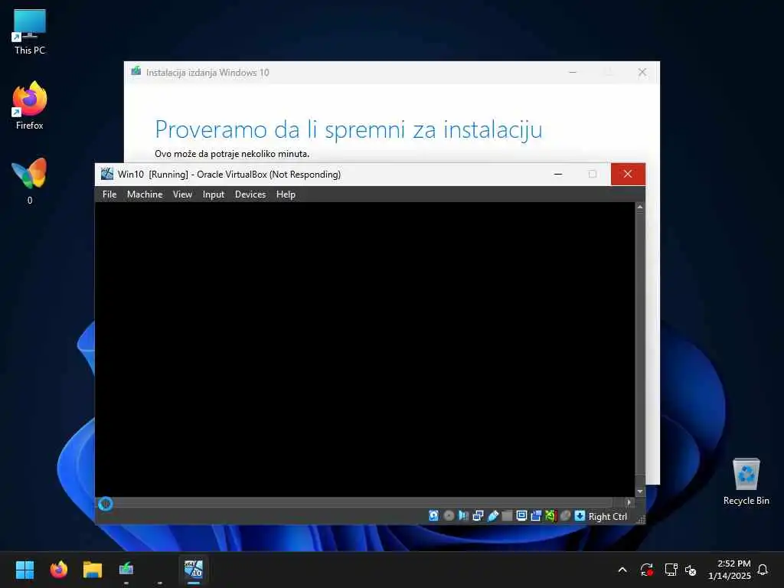Click the network tray icon
Image resolution: width=784 pixels, height=588 pixels.
point(671,570)
